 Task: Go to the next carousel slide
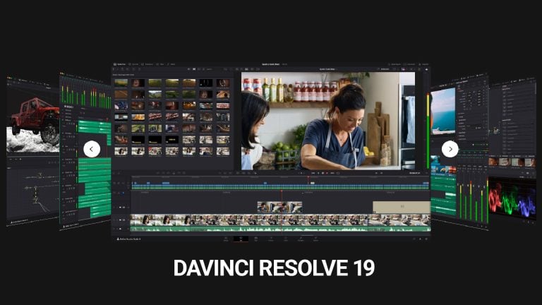(x=450, y=149)
